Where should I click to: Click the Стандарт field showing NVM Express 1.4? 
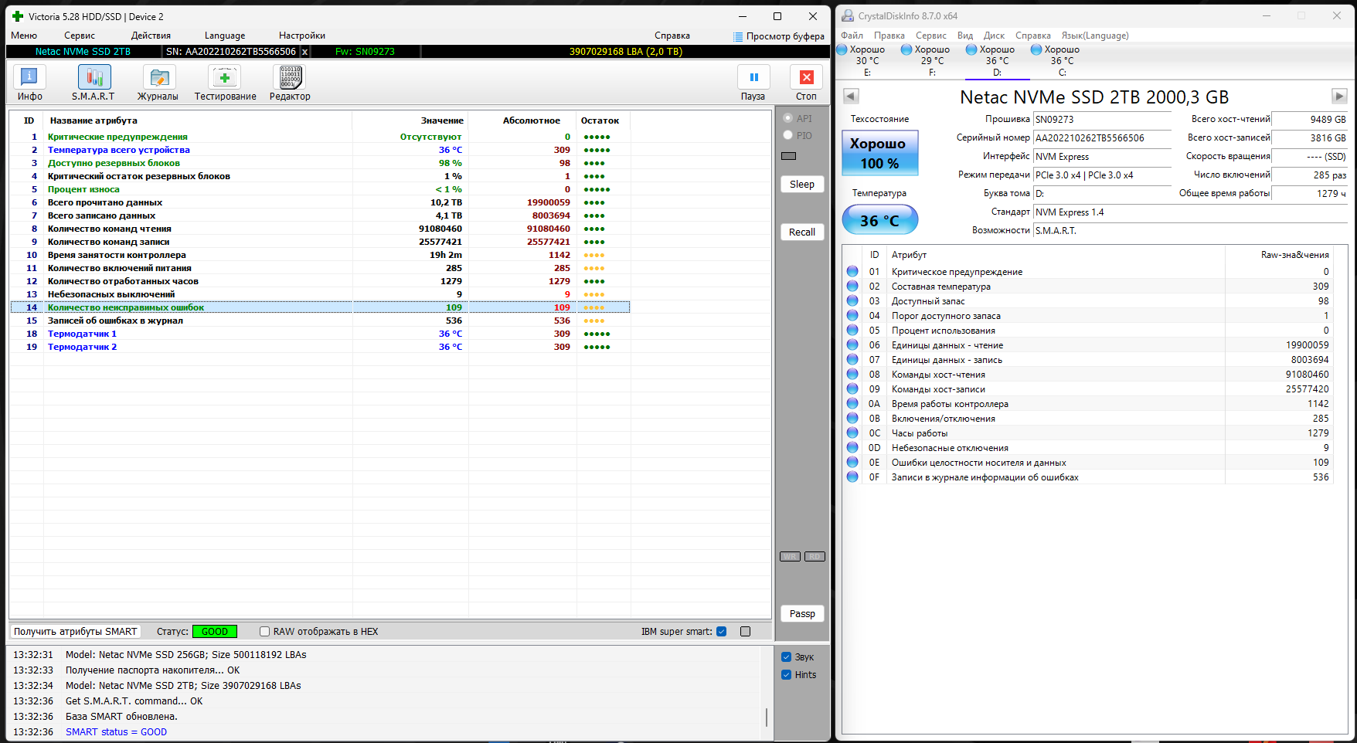tap(1191, 212)
